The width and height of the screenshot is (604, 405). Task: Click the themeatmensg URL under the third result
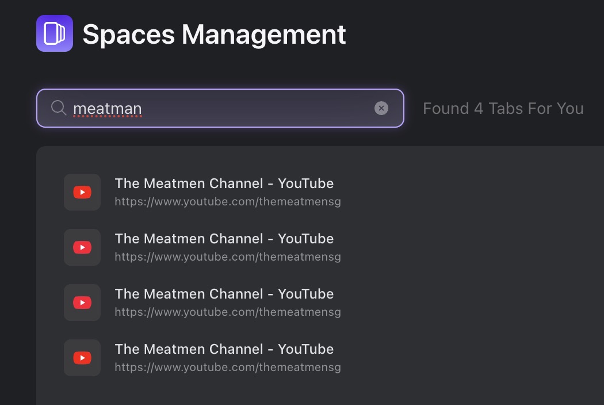coord(228,312)
